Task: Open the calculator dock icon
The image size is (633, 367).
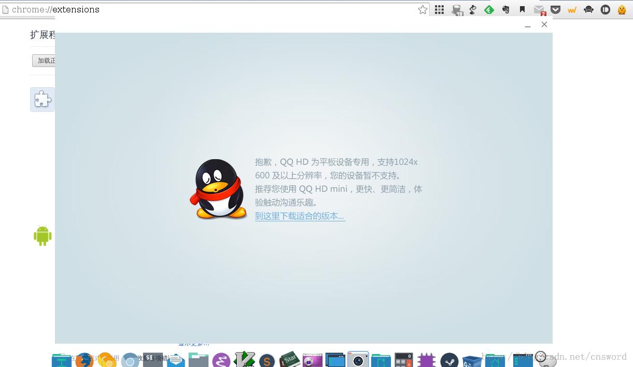Action: click(x=403, y=360)
